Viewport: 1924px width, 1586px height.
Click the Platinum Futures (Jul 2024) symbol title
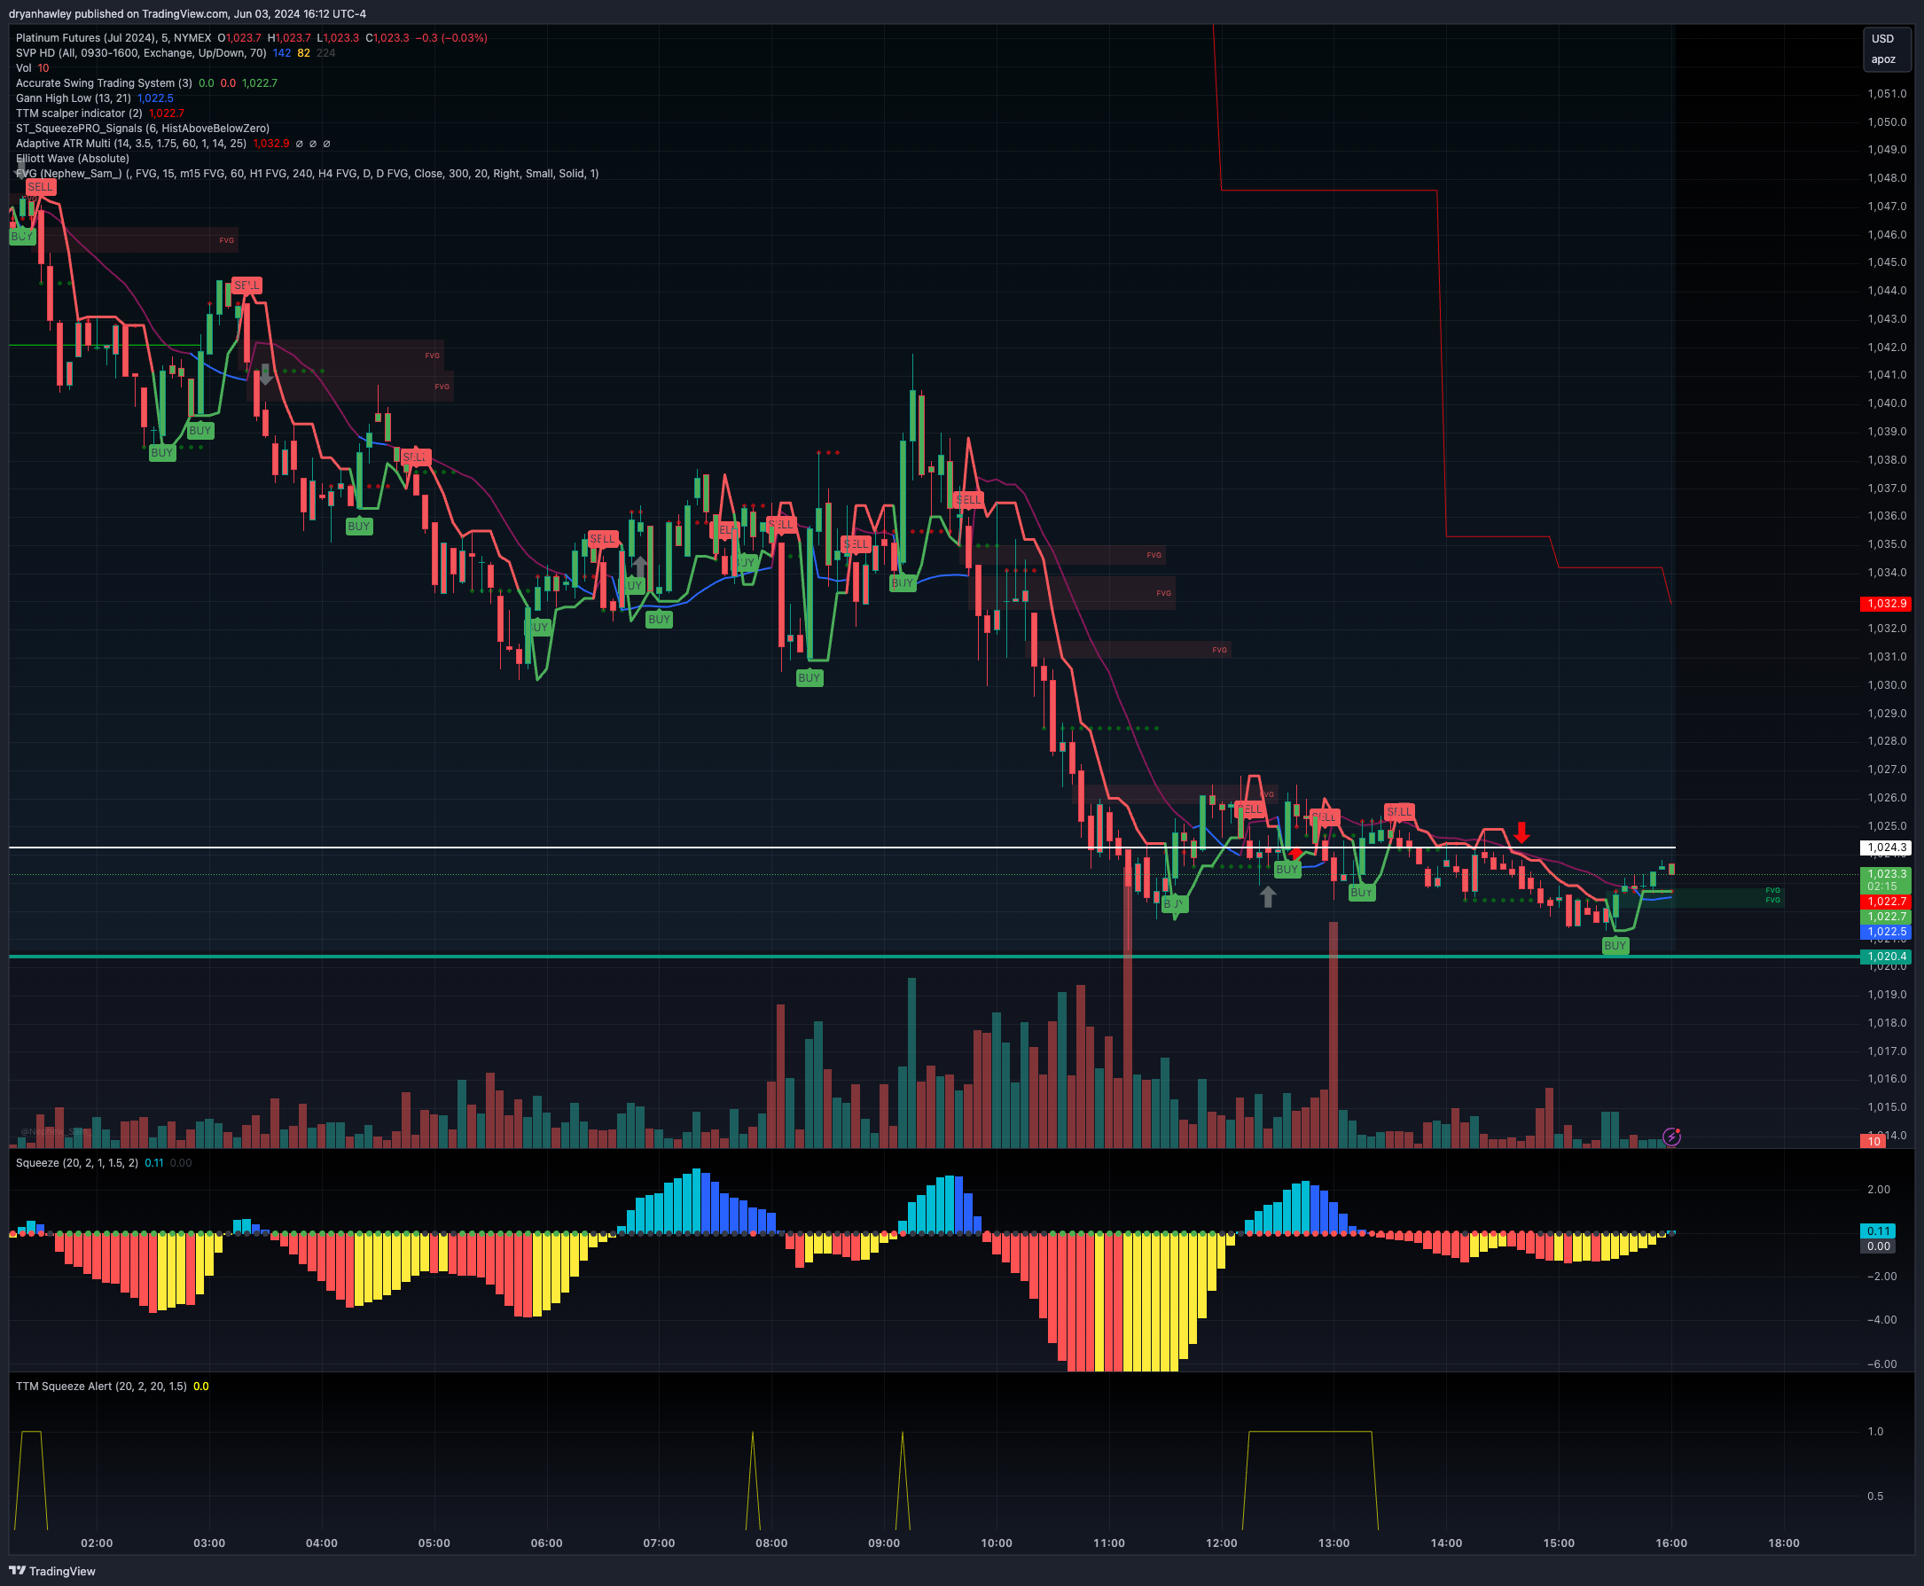[113, 37]
